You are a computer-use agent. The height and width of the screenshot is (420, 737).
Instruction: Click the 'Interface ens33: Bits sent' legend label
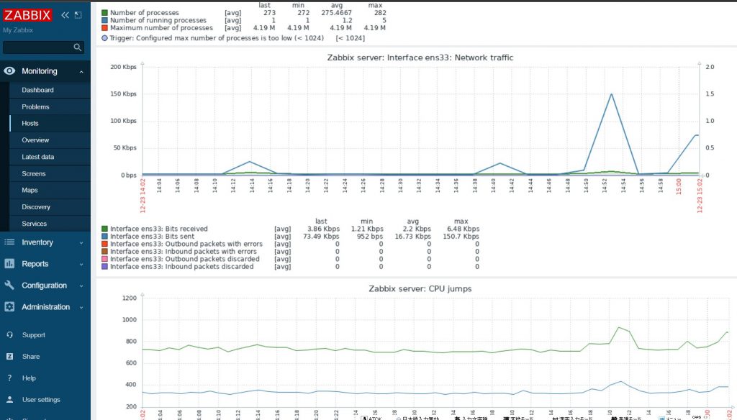(152, 237)
